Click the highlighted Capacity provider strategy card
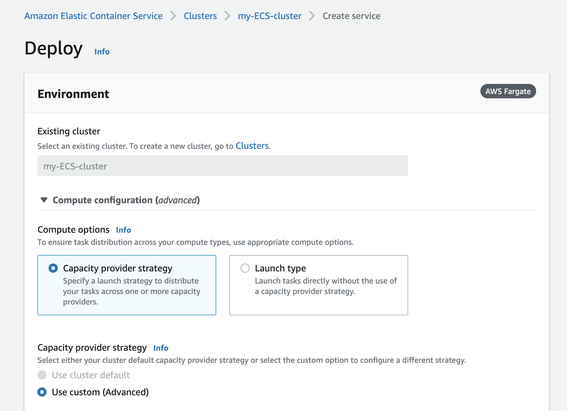Image resolution: width=567 pixels, height=411 pixels. coord(127,285)
